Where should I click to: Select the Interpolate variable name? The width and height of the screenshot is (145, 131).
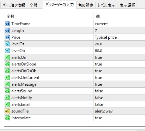tap(21, 118)
